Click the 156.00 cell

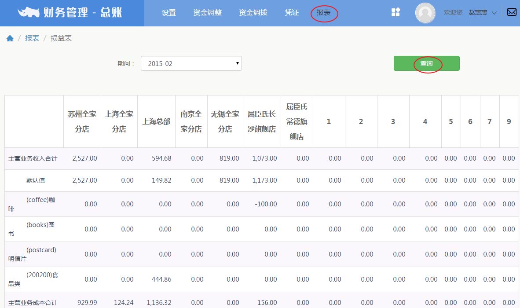tap(267, 303)
